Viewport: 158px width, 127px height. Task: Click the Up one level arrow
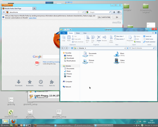click(72, 48)
